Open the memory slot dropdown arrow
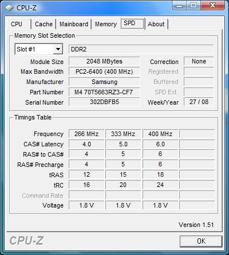This screenshot has width=229, height=255. [x=58, y=49]
